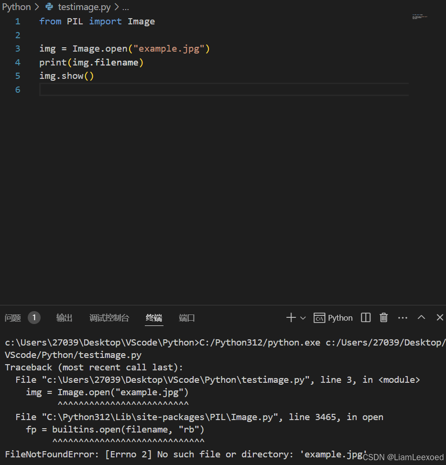Image resolution: width=446 pixels, height=465 pixels.
Task: Switch to the 输出 (Output) tab
Action: click(x=64, y=317)
